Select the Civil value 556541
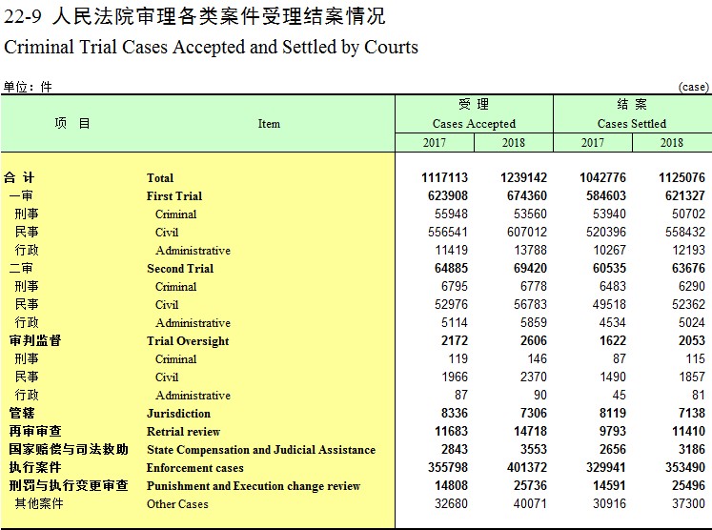The image size is (712, 530). point(448,232)
